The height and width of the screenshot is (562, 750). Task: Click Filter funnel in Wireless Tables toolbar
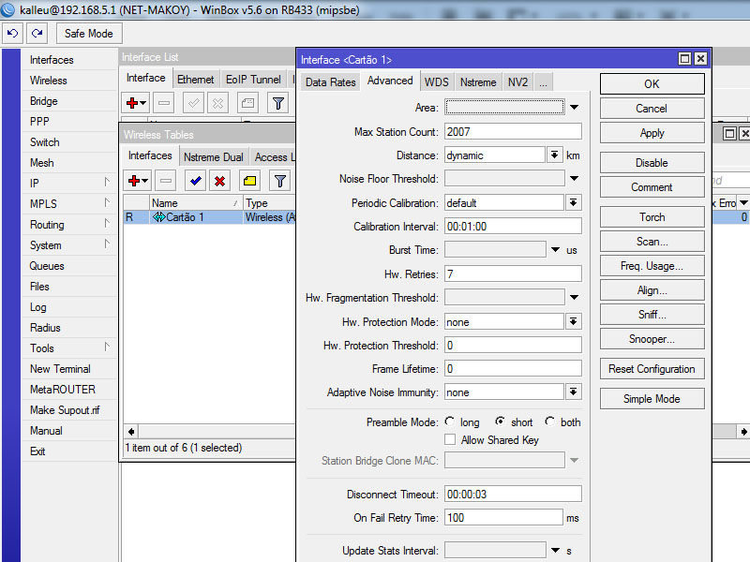(279, 181)
